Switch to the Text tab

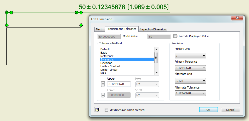(x=100, y=29)
